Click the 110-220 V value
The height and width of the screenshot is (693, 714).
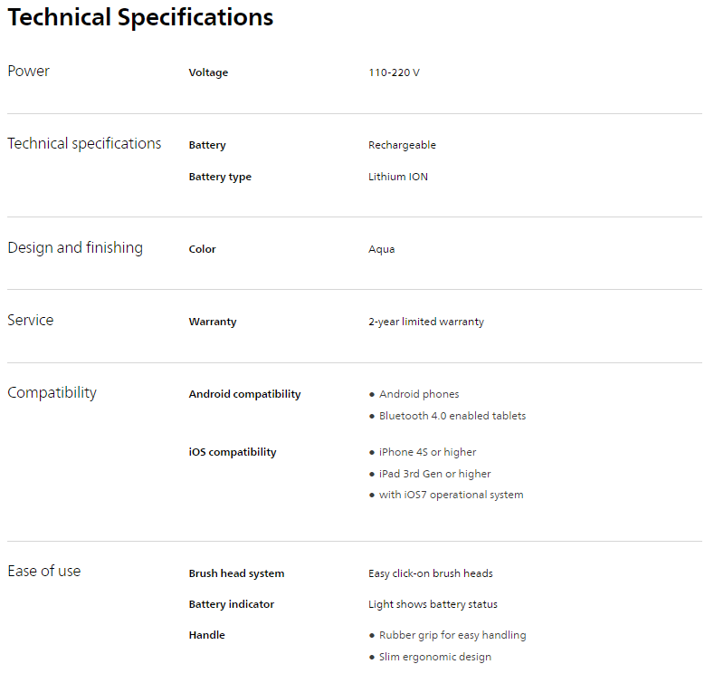[394, 72]
